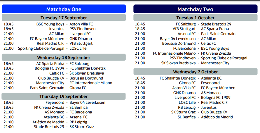This screenshot has height=133, width=260.
Task: Select LOSC Lille home against Real Madrid
Action: [x=187, y=102]
